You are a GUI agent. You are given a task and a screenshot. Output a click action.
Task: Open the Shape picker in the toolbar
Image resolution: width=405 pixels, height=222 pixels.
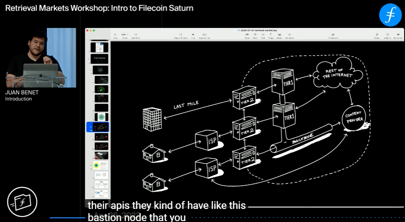[271, 35]
